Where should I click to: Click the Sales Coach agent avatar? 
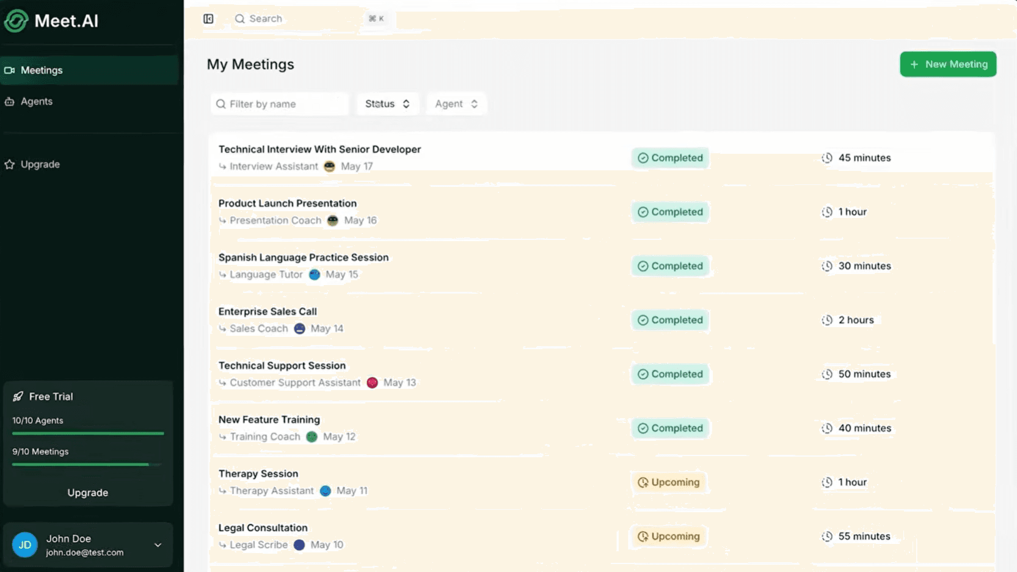pos(299,328)
